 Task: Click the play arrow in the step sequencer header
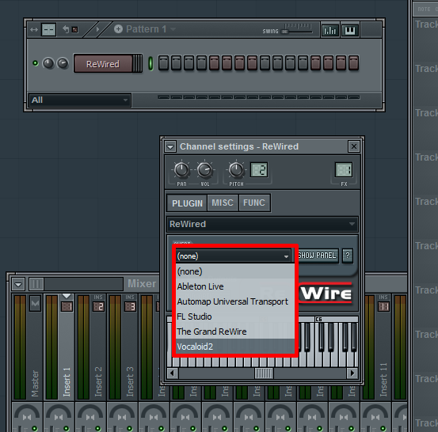[97, 29]
